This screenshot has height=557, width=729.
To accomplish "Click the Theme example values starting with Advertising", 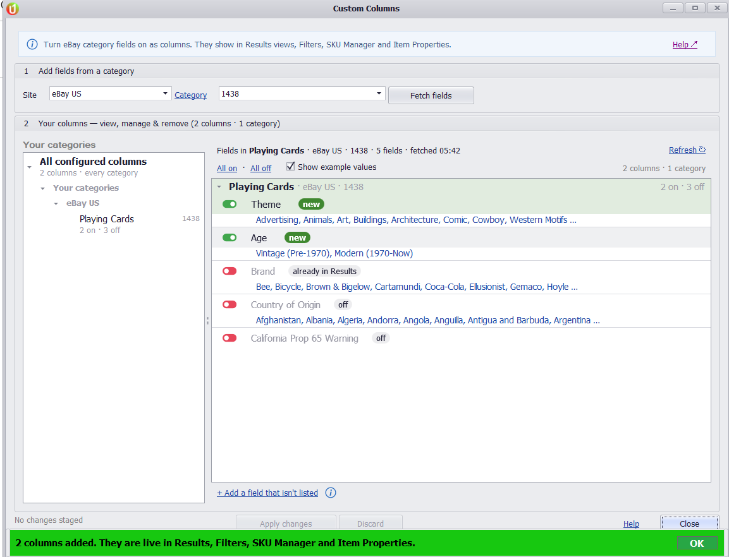I will point(416,220).
